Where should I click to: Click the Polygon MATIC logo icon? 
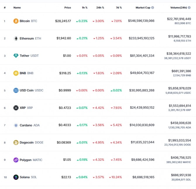coord(16,160)
